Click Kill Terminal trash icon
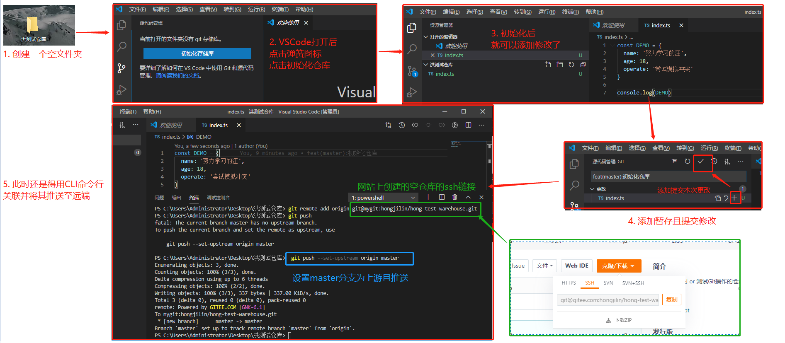Viewport: 785px width, 343px height. (454, 197)
